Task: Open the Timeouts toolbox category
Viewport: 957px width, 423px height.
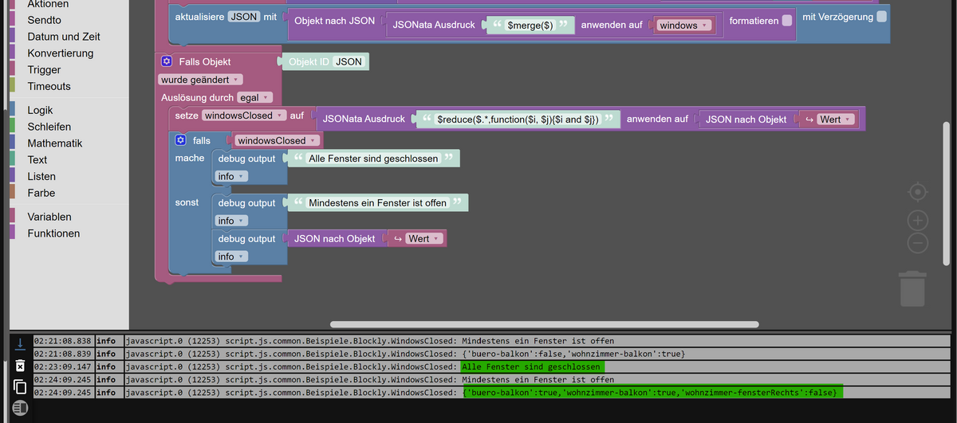Action: [x=49, y=86]
